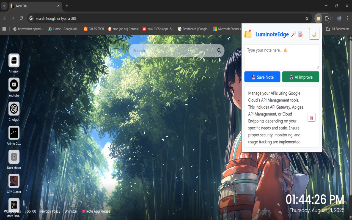Click the Privacy Policy link

(50, 211)
